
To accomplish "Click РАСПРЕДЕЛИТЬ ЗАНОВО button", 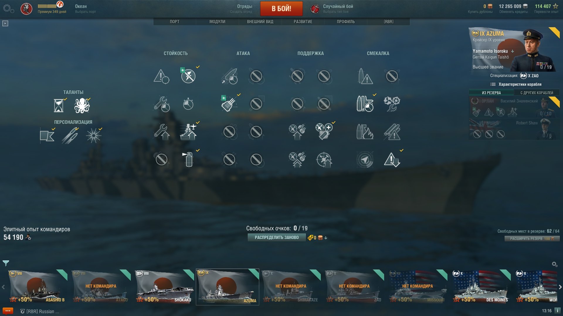I will tap(277, 238).
